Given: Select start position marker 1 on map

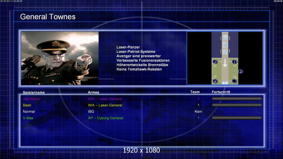Looking at the screenshot, I should click(234, 62).
